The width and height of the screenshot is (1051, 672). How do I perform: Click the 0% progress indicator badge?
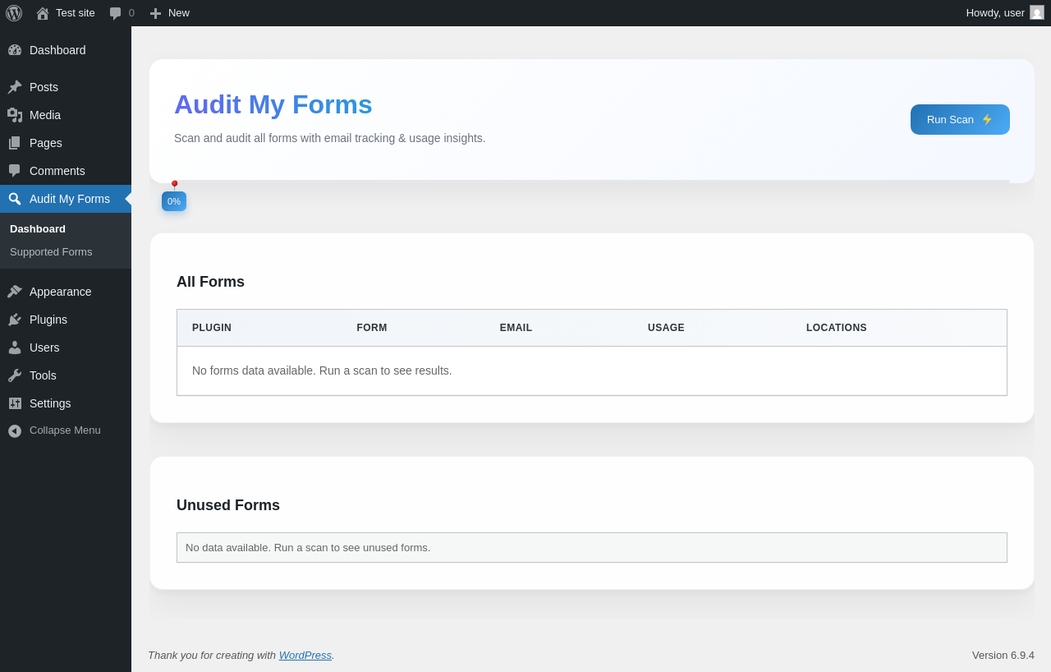(174, 201)
